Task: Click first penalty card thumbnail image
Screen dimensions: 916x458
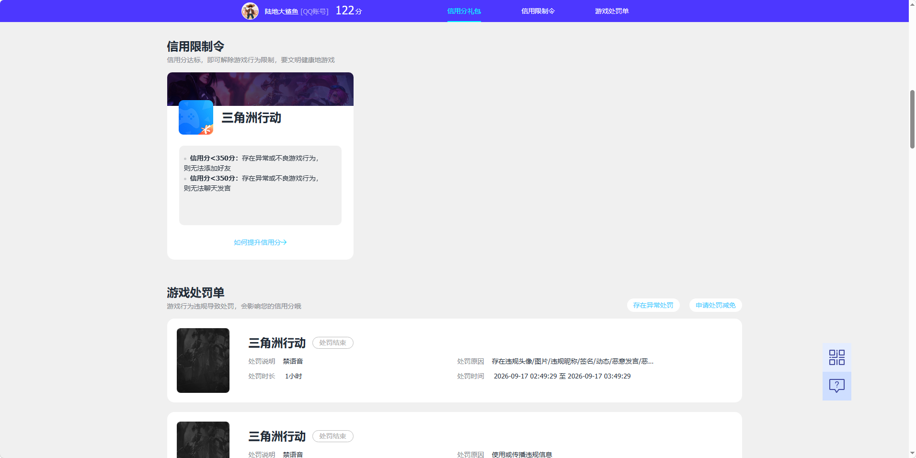Action: [203, 360]
